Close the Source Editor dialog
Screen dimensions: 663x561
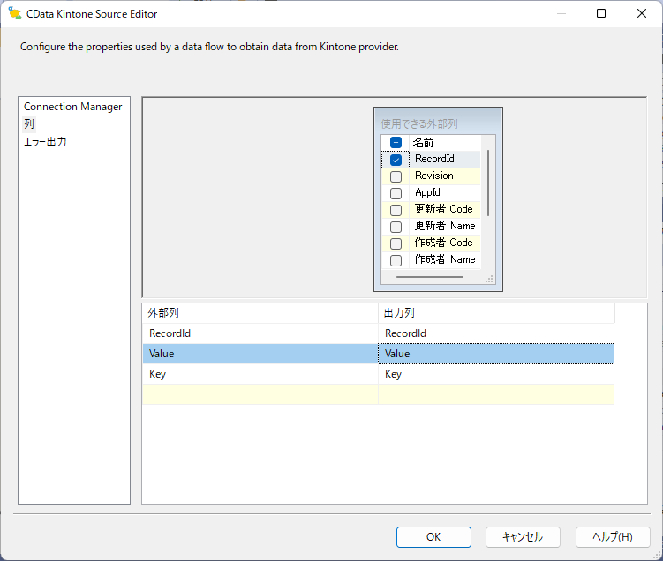coord(642,13)
